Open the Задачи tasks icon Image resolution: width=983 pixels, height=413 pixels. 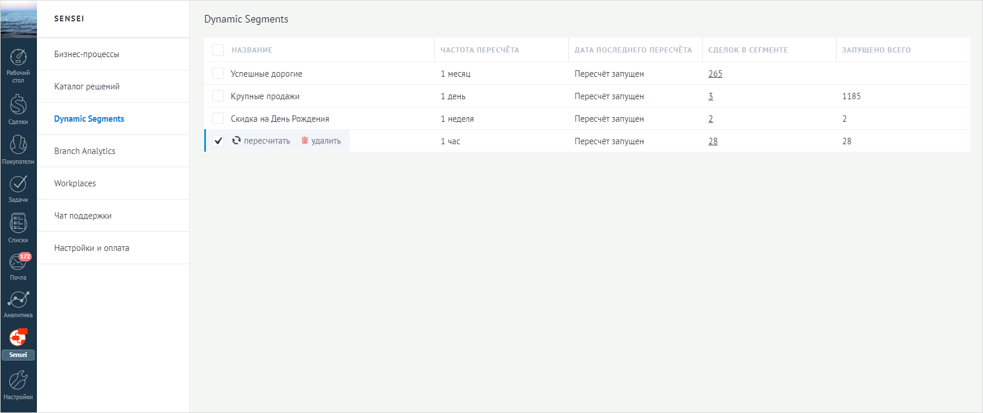(18, 183)
